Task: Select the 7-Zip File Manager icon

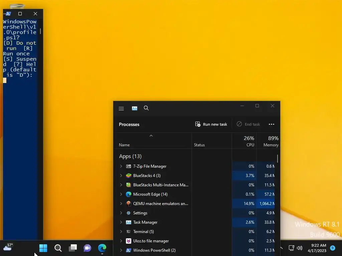Action: (129, 166)
